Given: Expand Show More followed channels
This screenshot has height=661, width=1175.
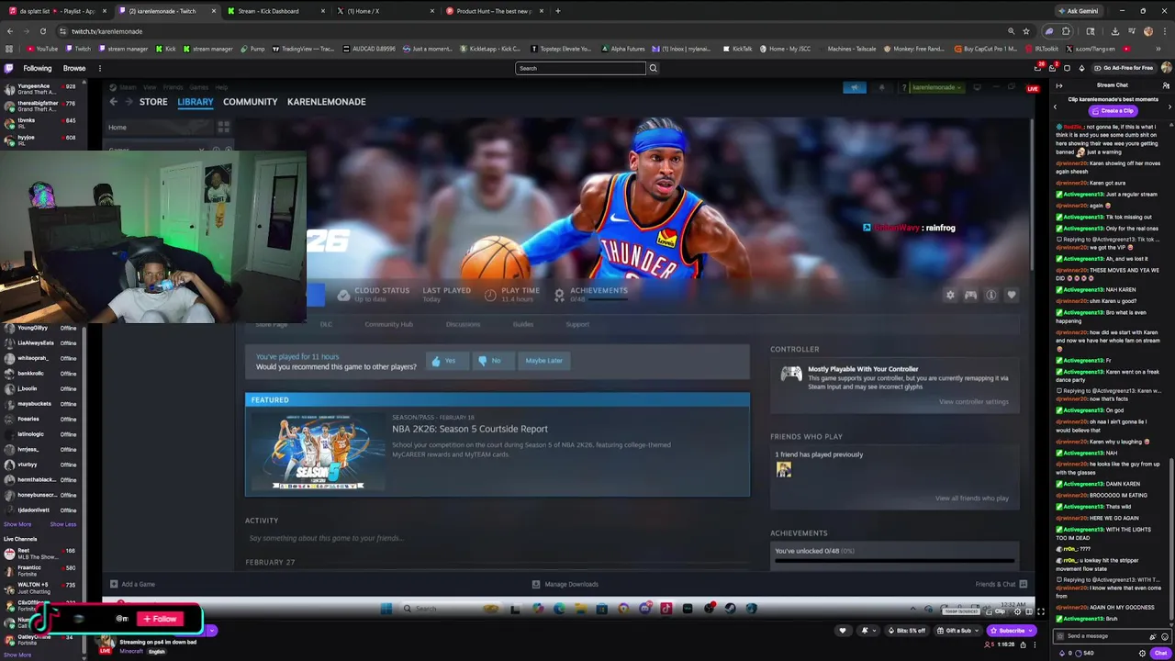Looking at the screenshot, I should 17,524.
